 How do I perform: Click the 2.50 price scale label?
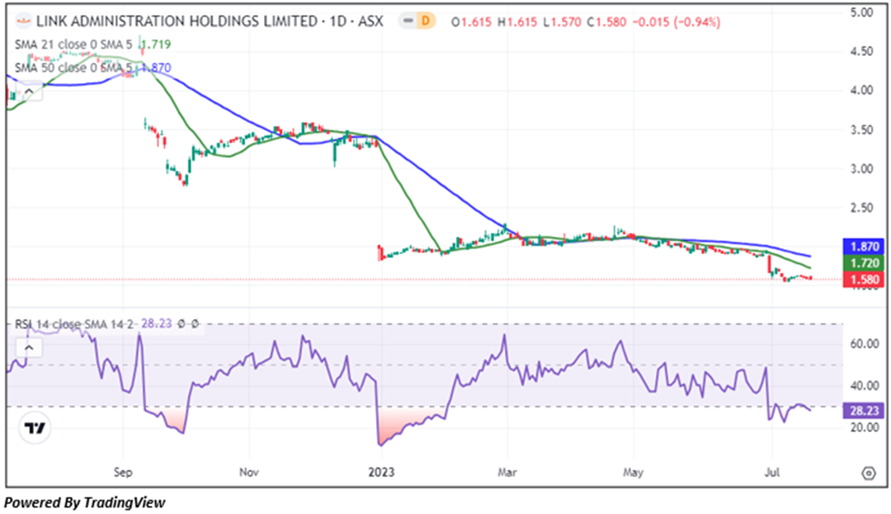click(862, 209)
